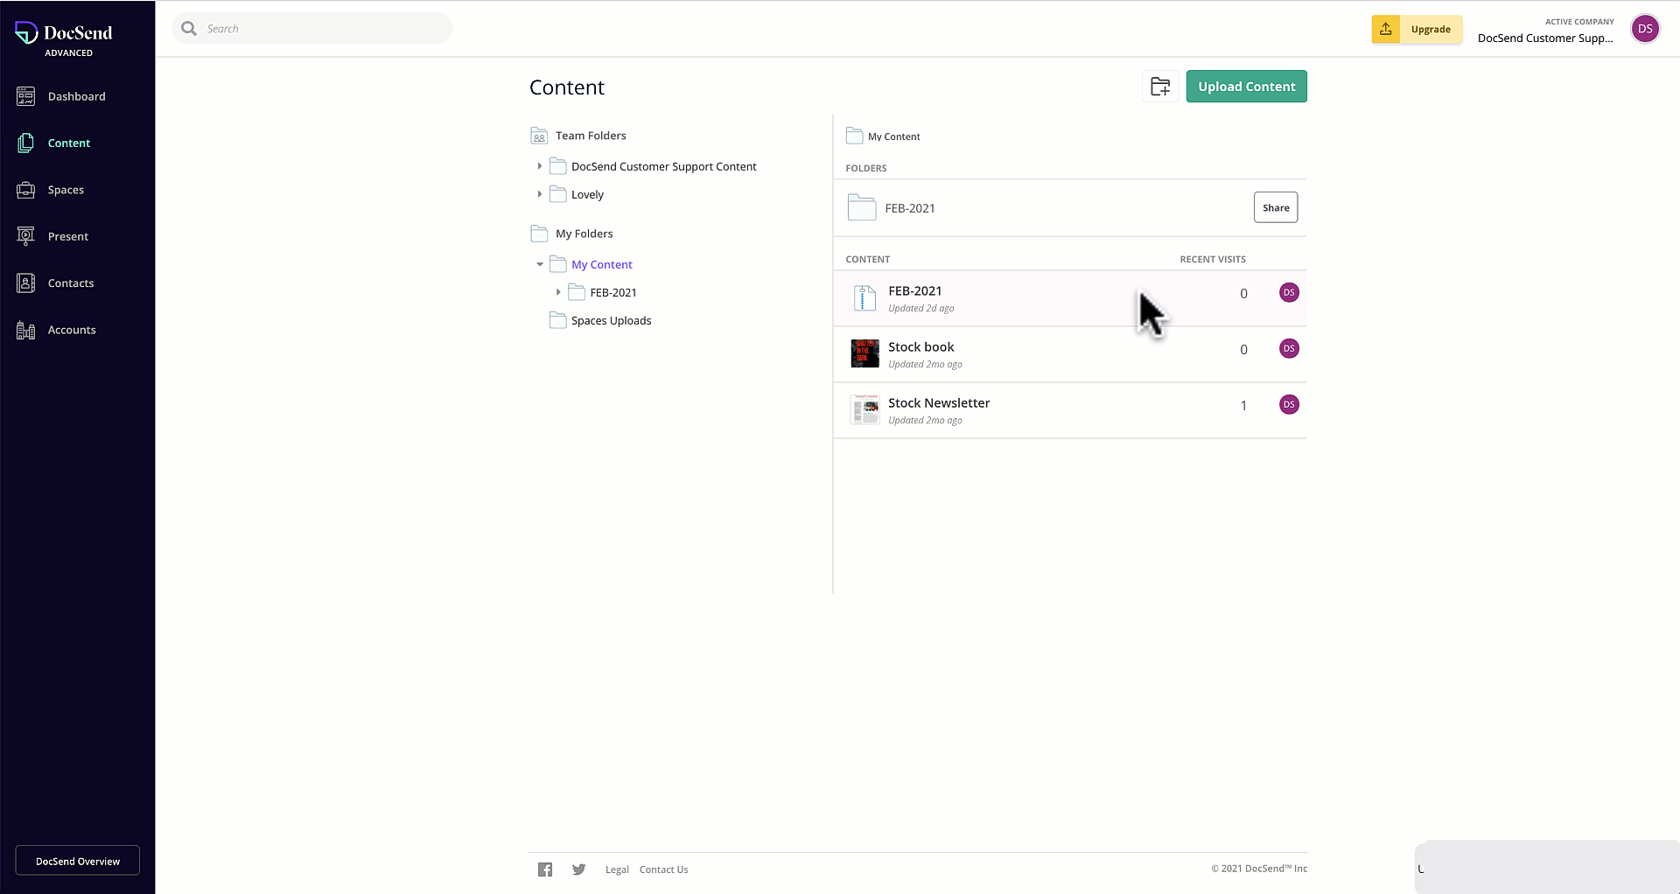Select My Folders heading
This screenshot has height=894, width=1680.
tap(584, 234)
